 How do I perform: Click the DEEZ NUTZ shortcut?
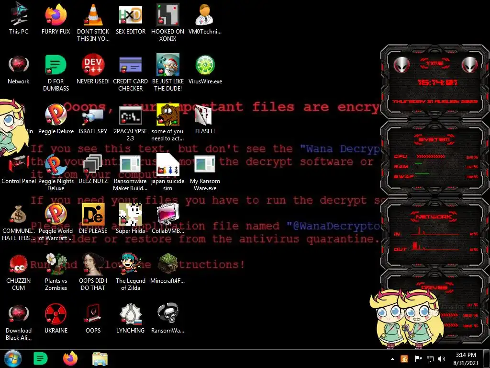tap(93, 169)
